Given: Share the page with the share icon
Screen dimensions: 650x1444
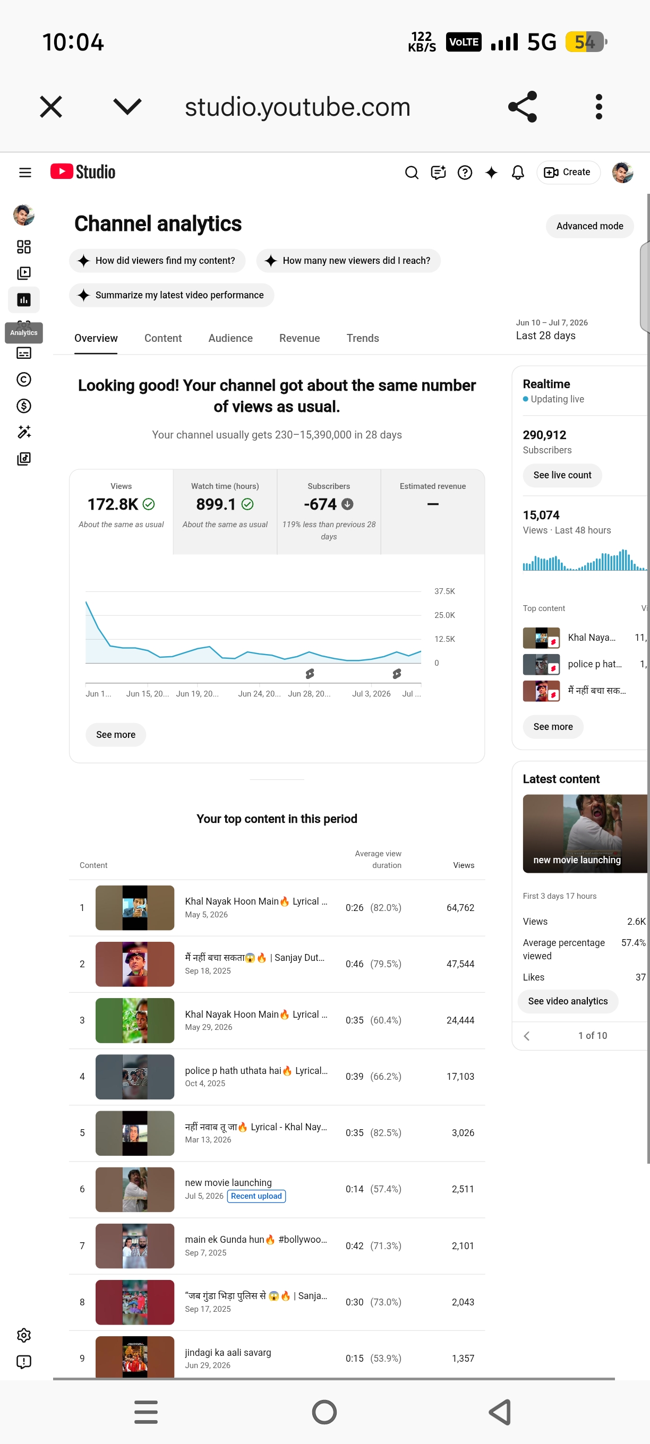Looking at the screenshot, I should click(522, 107).
